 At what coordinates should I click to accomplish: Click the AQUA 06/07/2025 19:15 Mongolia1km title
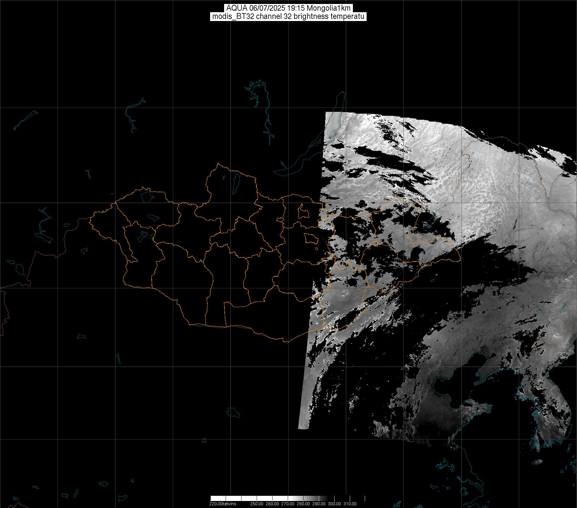click(288, 8)
